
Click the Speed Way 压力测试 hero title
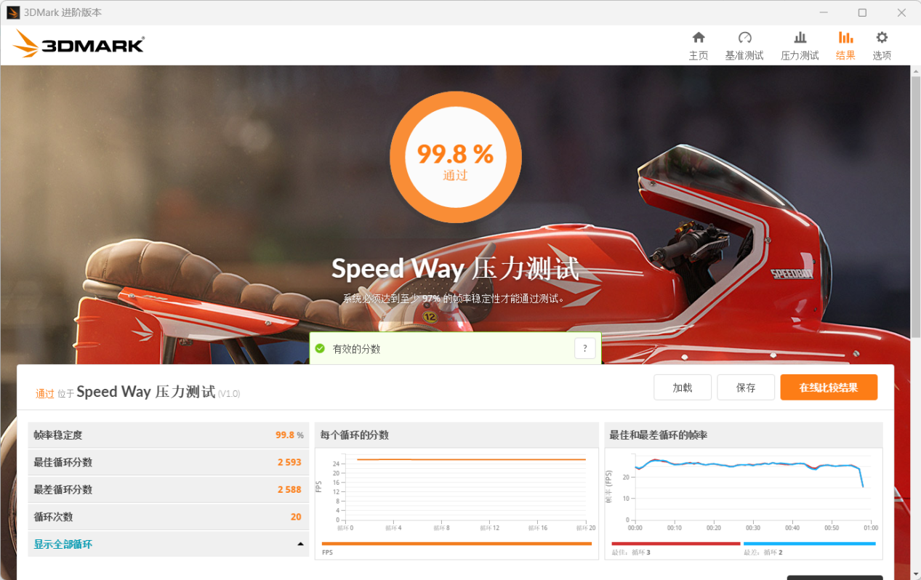(x=456, y=269)
